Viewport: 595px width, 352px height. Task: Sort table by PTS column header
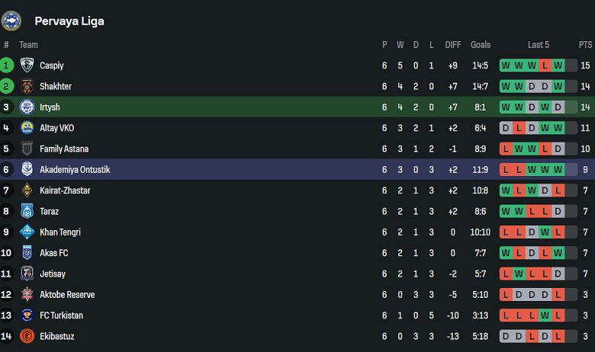585,45
